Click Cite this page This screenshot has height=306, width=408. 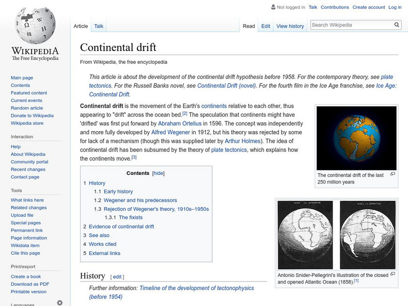pyautogui.click(x=25, y=252)
